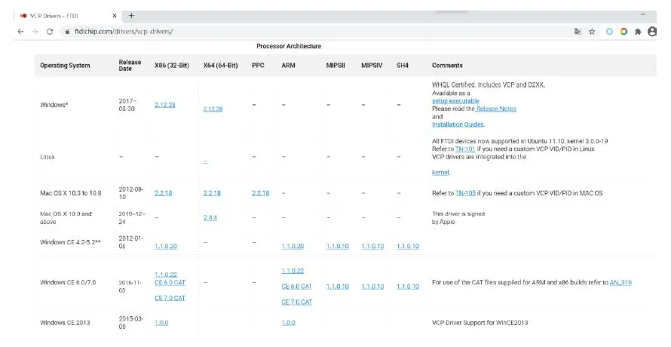Download Mac OS X 10.3 X86 2.2.18
Viewport: 671px width, 347px height.
coord(163,193)
